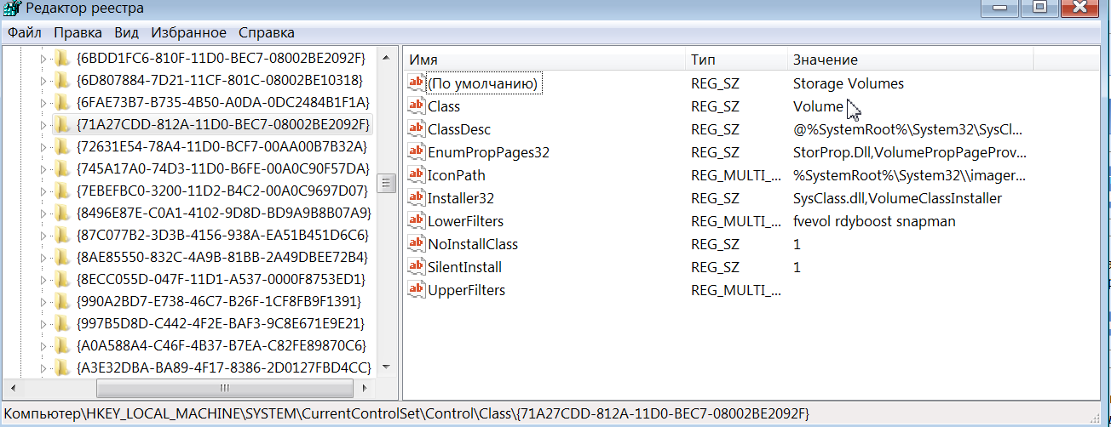Expand the {87C077B2-3D3B-4156-938A-EA51B451D6C6} key
This screenshot has height=427, width=1111.
[x=44, y=235]
